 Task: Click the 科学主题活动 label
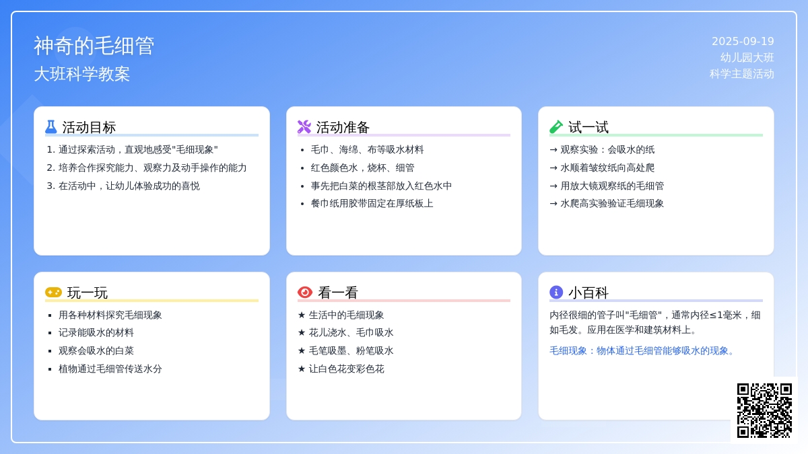pos(741,74)
